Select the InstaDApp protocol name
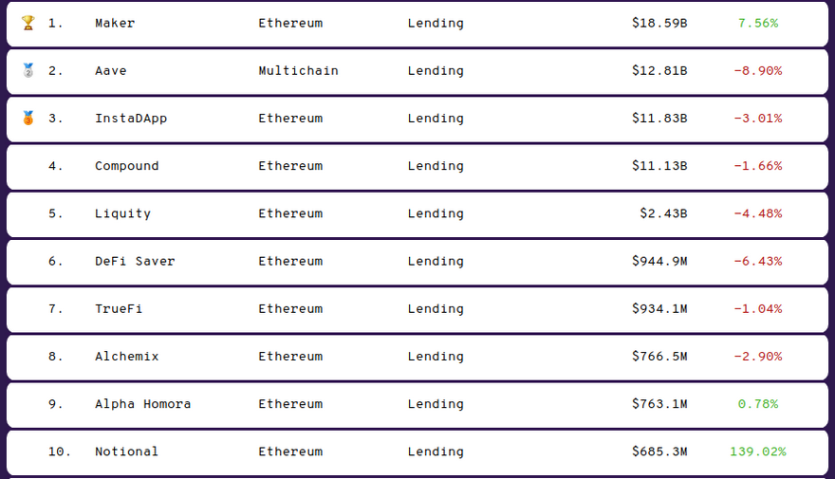This screenshot has width=835, height=479. coord(131,119)
